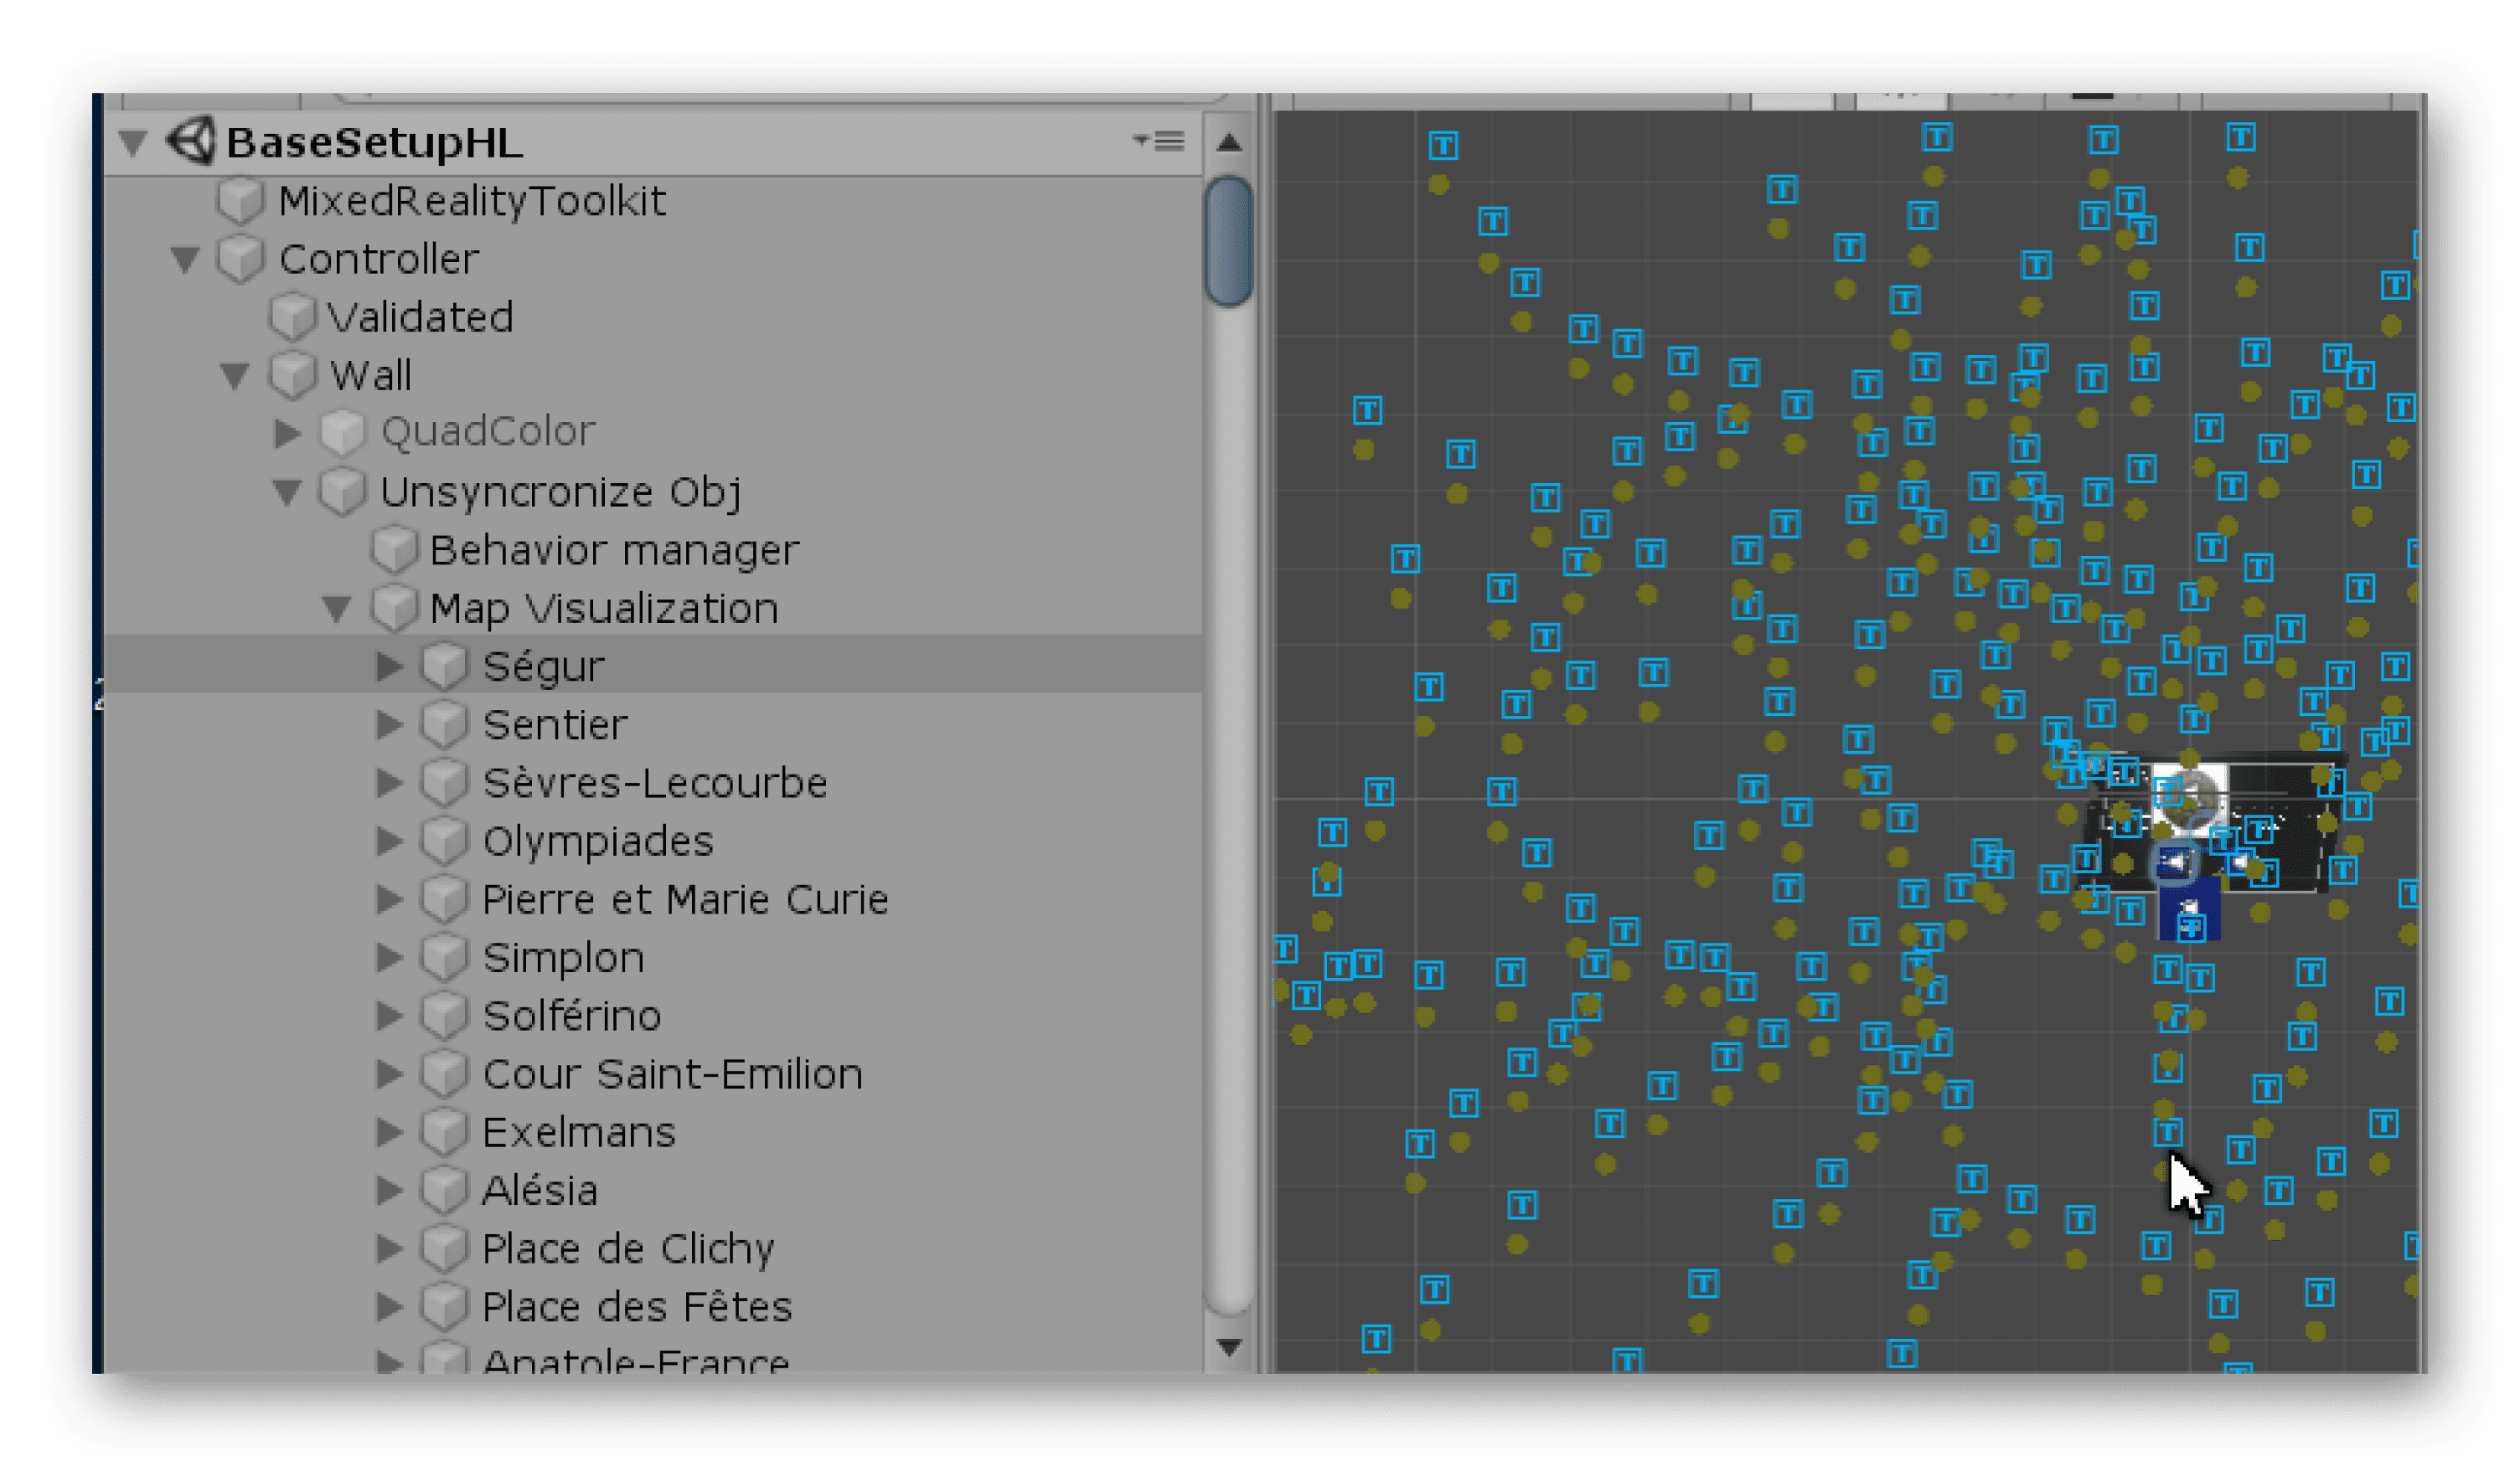Click the cube icon of Sèvres-Lecourbe

click(445, 782)
